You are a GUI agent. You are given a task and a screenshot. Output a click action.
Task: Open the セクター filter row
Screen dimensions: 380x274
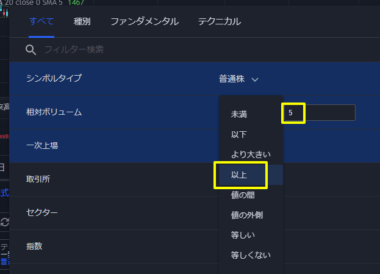click(x=114, y=212)
